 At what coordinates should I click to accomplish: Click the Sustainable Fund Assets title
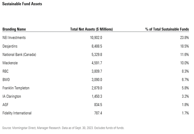tap(22, 4)
